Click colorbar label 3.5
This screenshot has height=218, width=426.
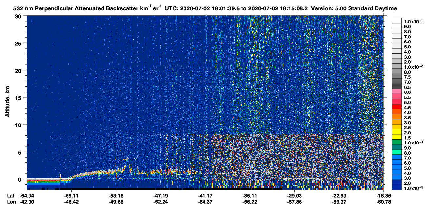[x=407, y=118]
